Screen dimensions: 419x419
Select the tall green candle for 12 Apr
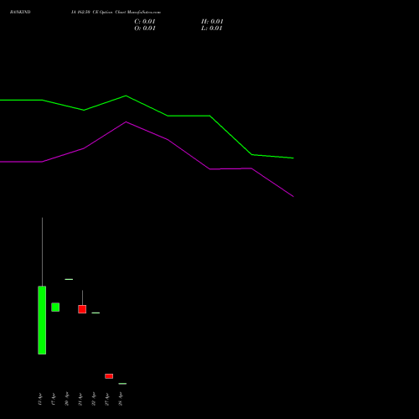[42, 320]
